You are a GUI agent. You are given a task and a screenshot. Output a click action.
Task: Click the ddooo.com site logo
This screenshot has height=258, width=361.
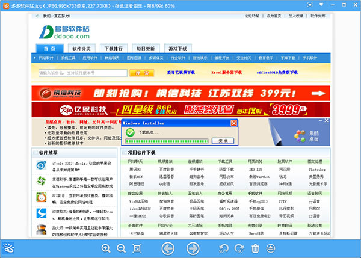point(64,32)
